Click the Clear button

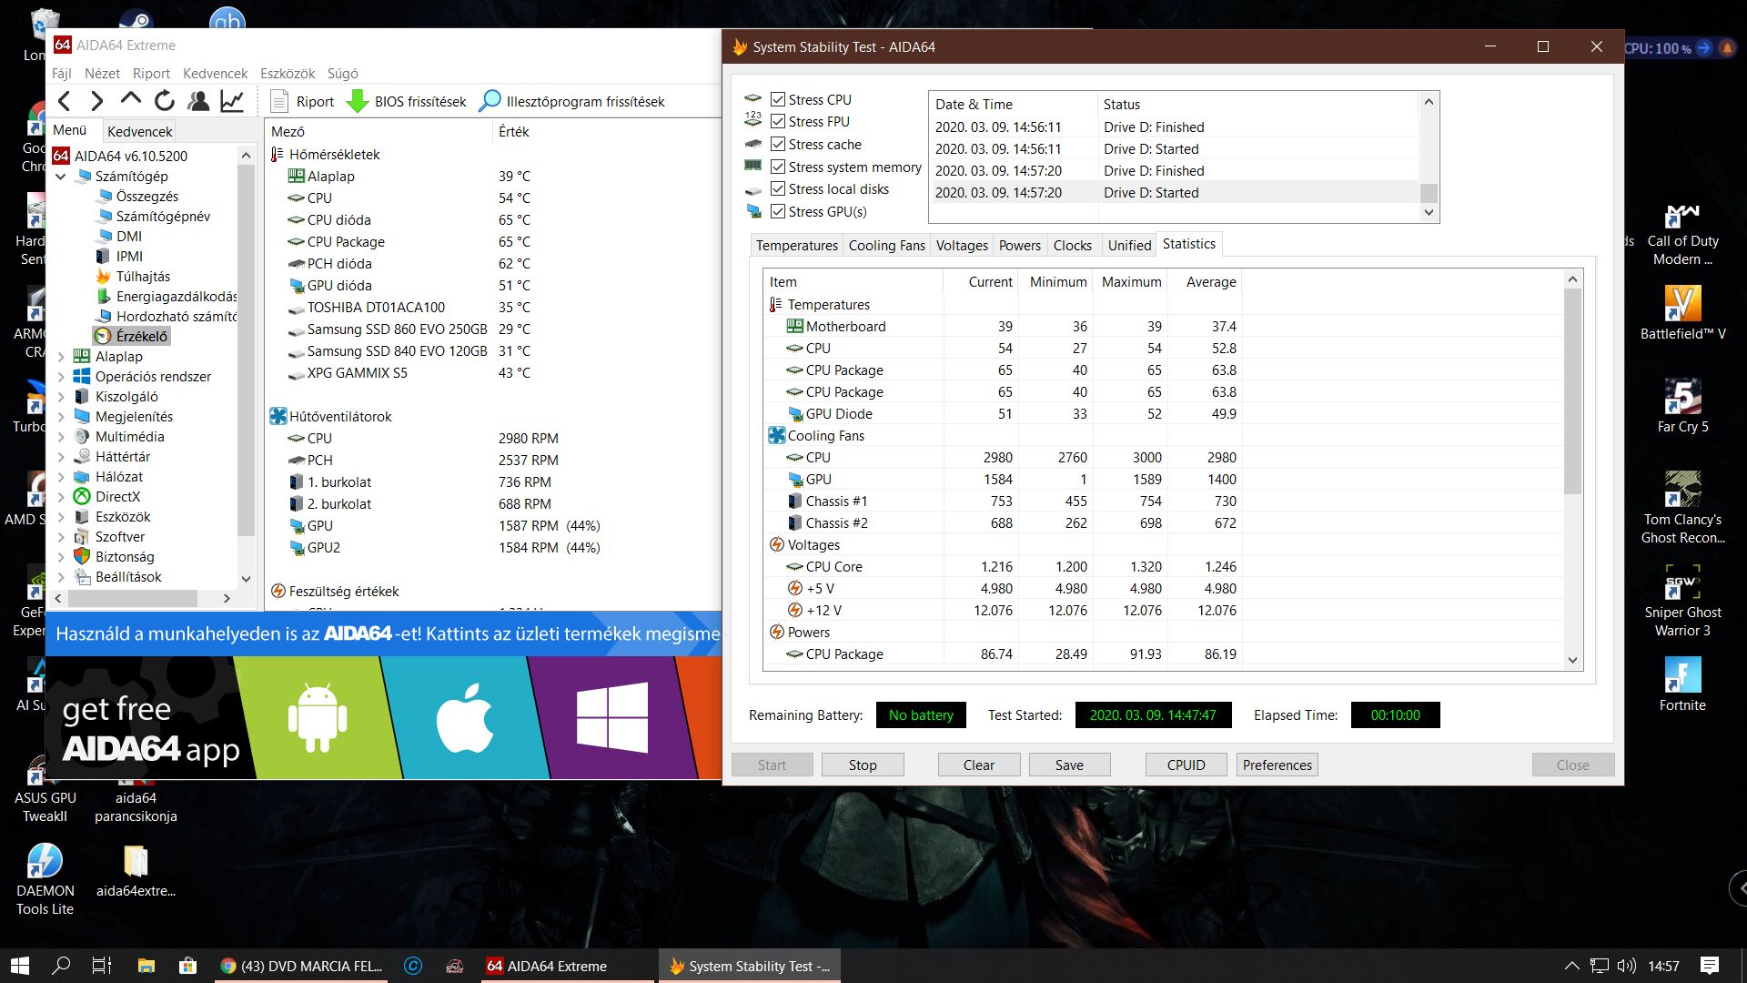[978, 765]
